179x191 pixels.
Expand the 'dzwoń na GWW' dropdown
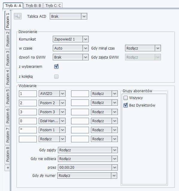click(x=71, y=57)
